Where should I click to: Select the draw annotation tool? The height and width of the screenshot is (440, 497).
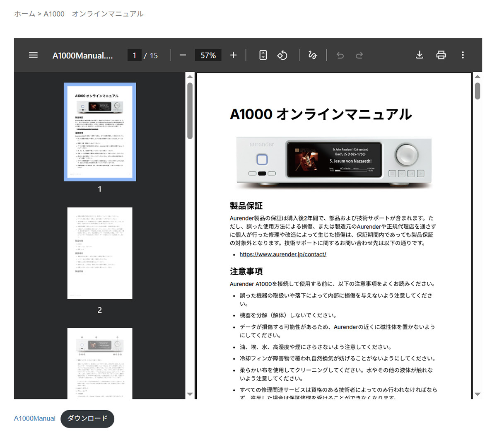pyautogui.click(x=312, y=55)
